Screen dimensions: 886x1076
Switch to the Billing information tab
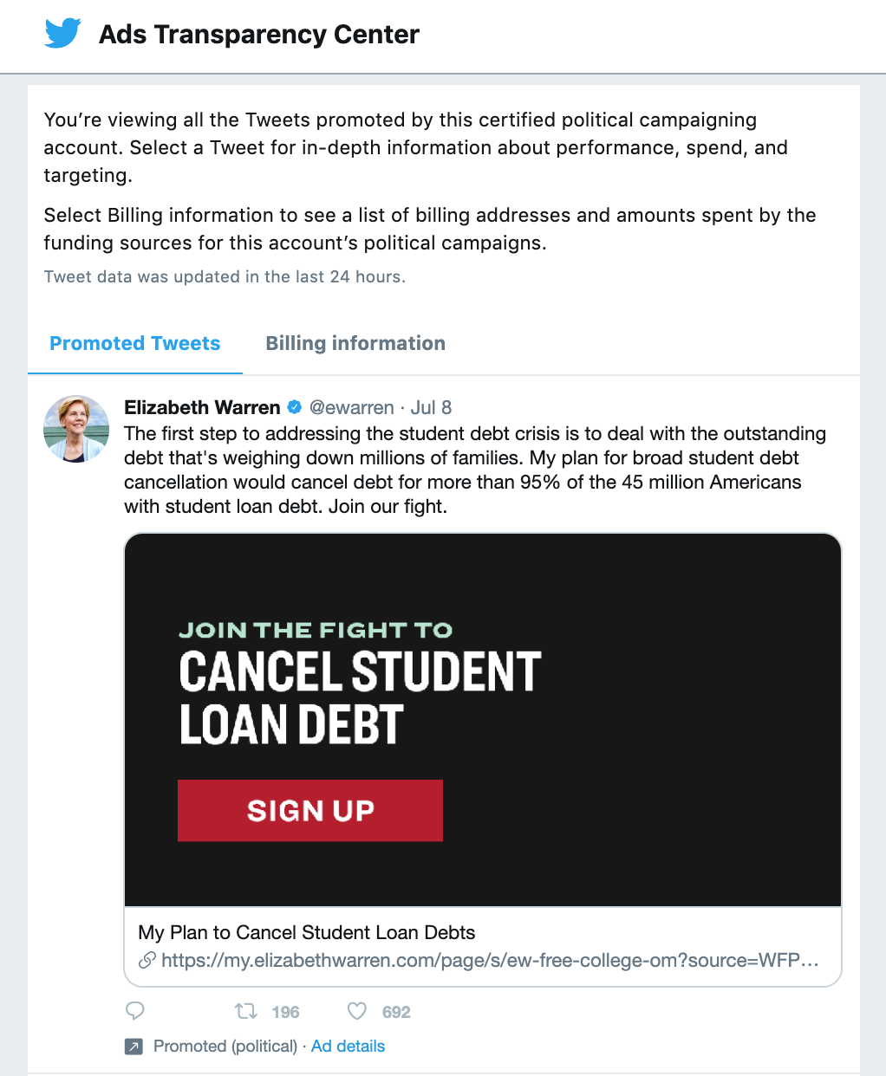(x=355, y=343)
